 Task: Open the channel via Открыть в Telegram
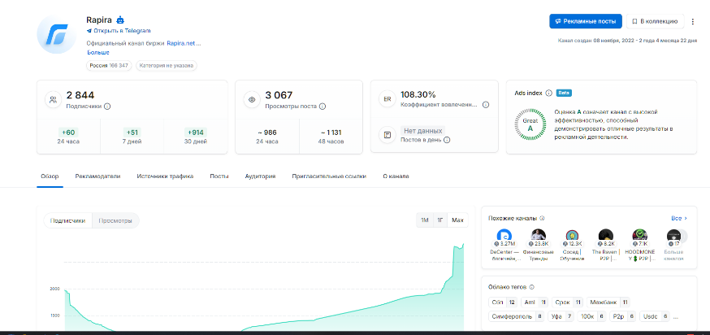point(119,31)
